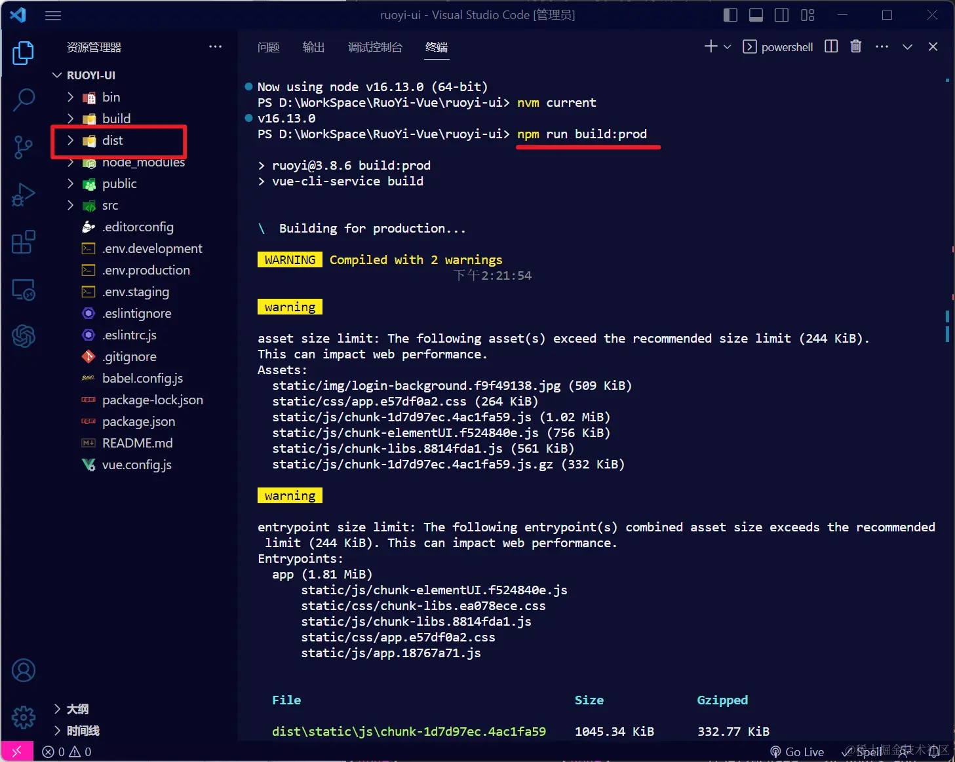Click the powershell terminal label
The height and width of the screenshot is (762, 955).
click(x=787, y=47)
